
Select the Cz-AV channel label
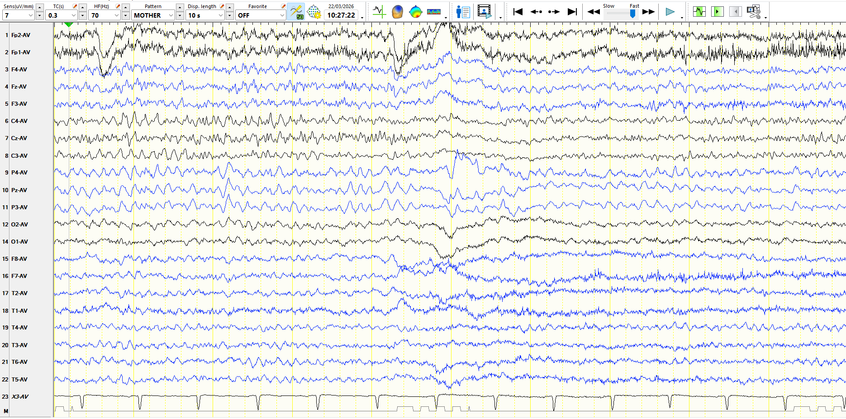click(x=19, y=138)
